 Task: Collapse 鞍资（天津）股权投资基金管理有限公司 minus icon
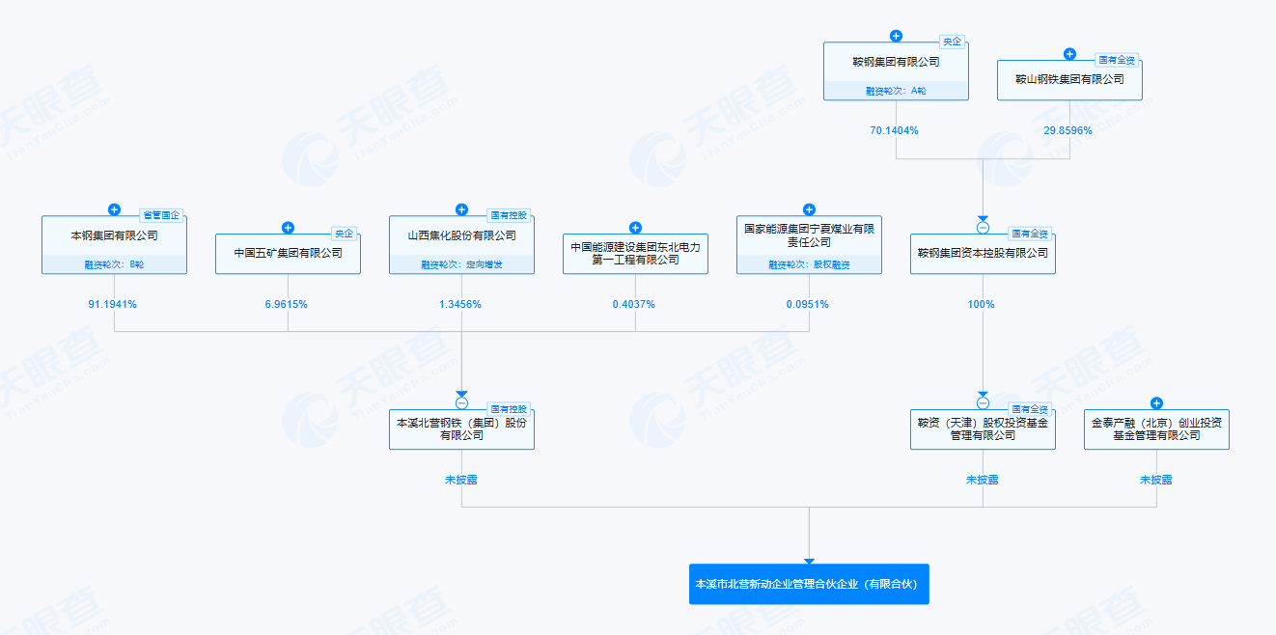click(983, 403)
